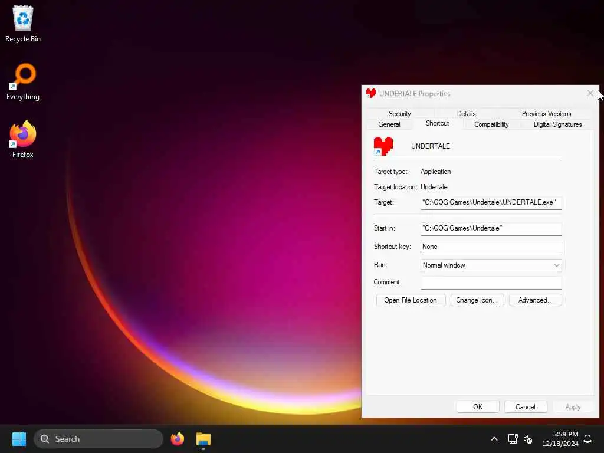Select the Shortcut tab
The width and height of the screenshot is (604, 453).
click(437, 123)
